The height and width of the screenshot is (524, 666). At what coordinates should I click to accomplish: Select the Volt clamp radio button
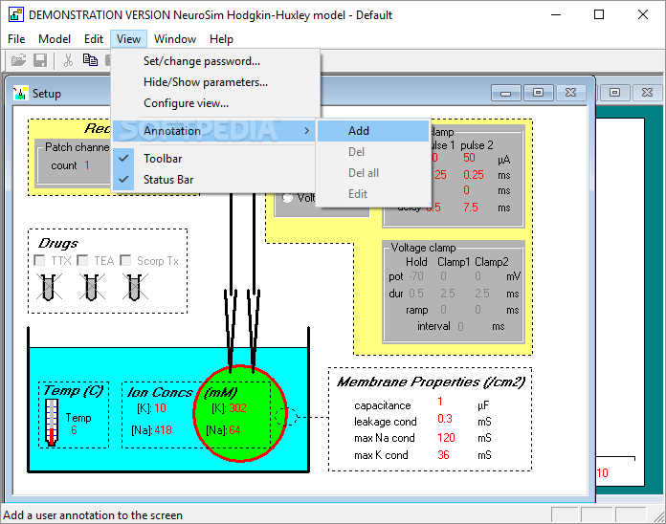(288, 198)
